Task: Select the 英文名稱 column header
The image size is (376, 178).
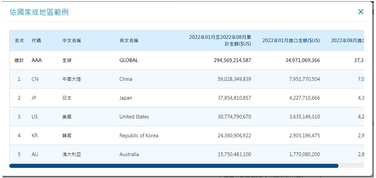Action: [129, 41]
